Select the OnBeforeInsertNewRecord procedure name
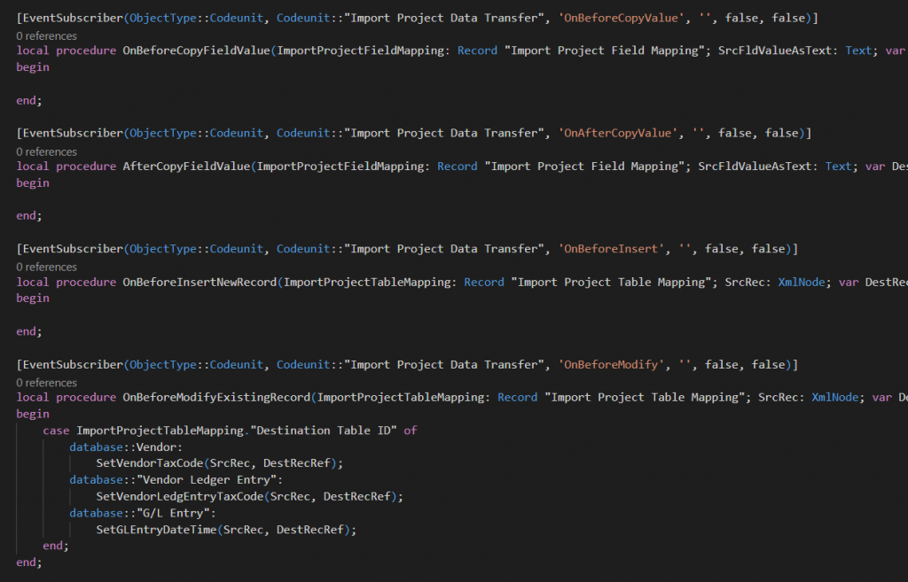This screenshot has width=908, height=582. 199,282
